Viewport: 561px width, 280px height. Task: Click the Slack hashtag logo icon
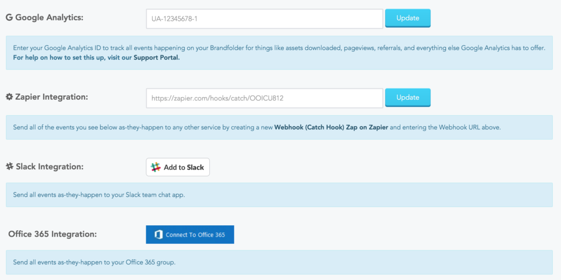click(156, 167)
